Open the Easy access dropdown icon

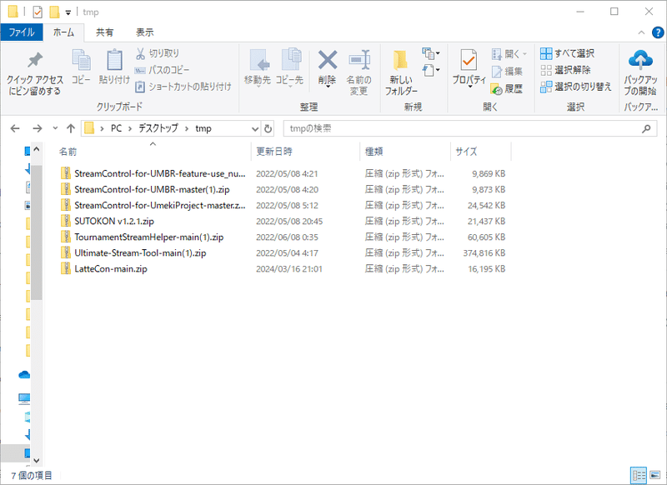431,70
